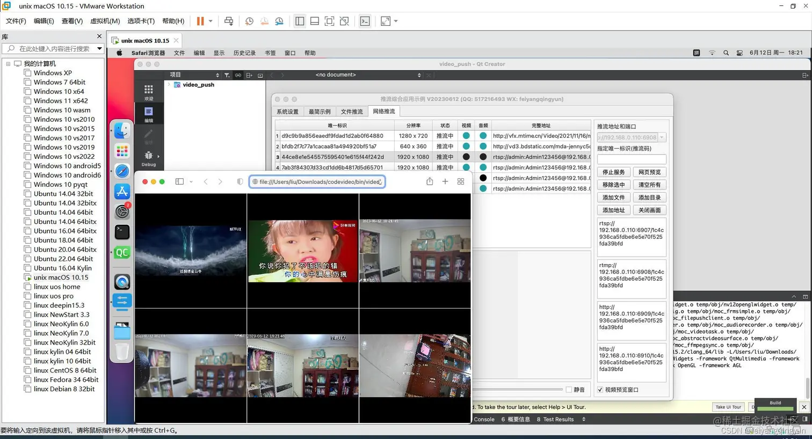Image resolution: width=812 pixels, height=439 pixels.
Task: Expand video_push project tree node
Action: tap(169, 85)
